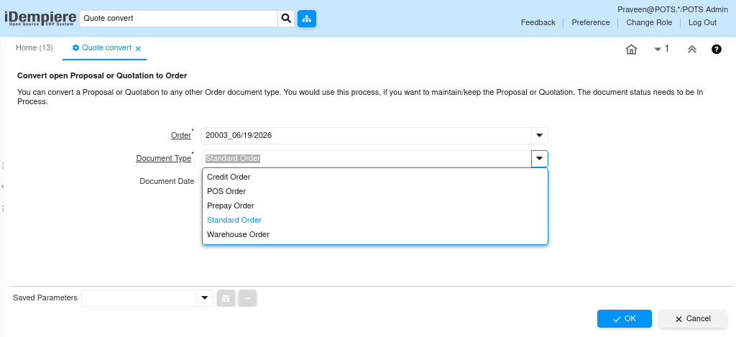
Task: Click the Change Role link
Action: (x=649, y=22)
